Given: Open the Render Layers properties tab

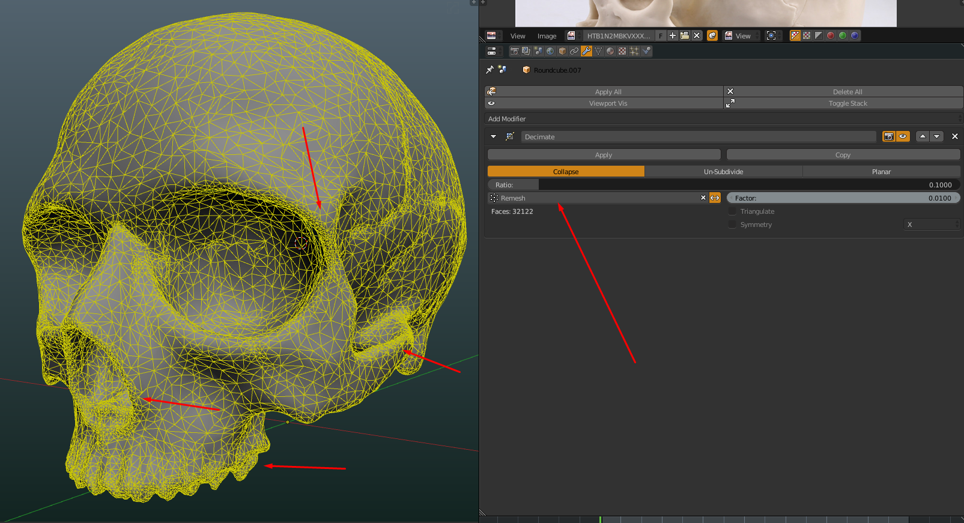Looking at the screenshot, I should pyautogui.click(x=526, y=51).
